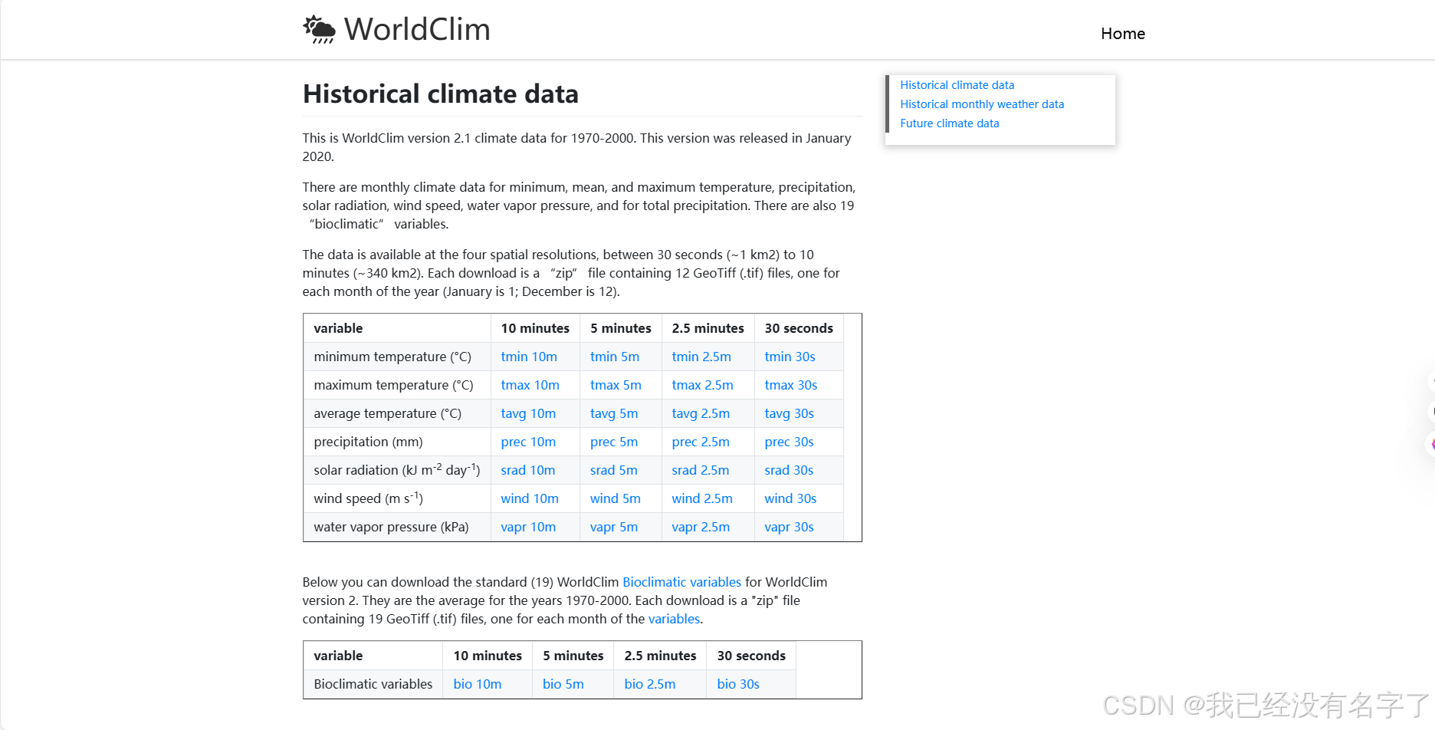Download the tavg 5m file
This screenshot has height=730, width=1435.
[614, 413]
